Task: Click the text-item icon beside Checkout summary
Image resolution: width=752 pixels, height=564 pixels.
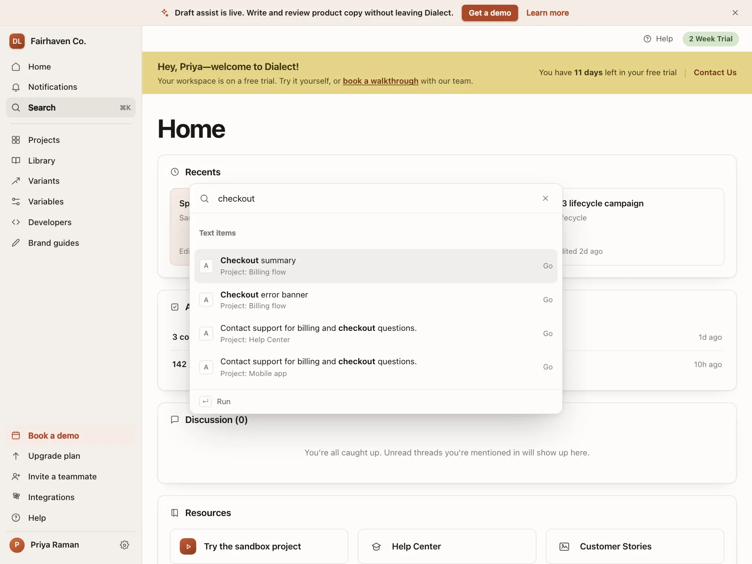Action: tap(206, 266)
